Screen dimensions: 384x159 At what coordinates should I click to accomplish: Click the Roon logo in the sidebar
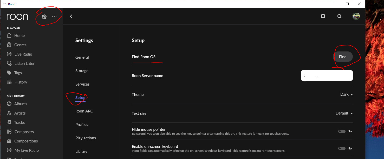point(17,17)
